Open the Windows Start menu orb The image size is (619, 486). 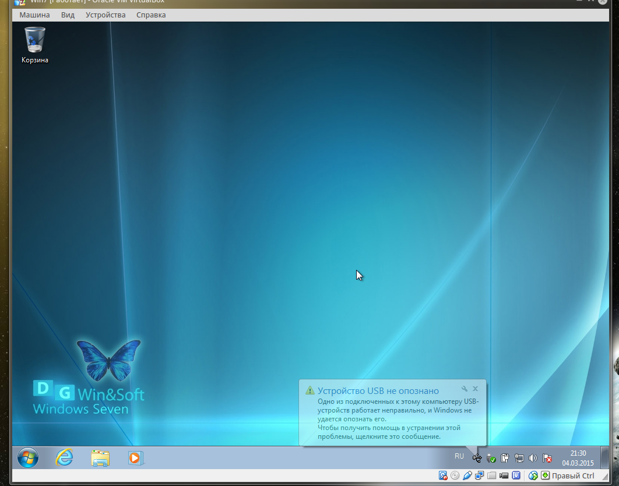point(28,458)
